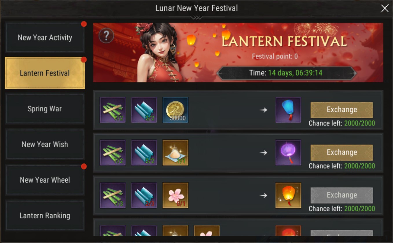The height and width of the screenshot is (243, 393).
Task: Exchange materials for the blue lantern
Action: tap(341, 110)
